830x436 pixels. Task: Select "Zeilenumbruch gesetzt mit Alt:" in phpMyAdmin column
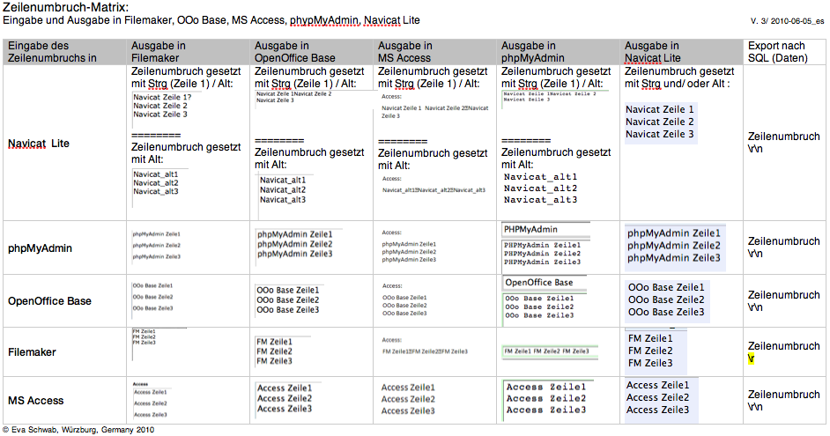[556, 159]
